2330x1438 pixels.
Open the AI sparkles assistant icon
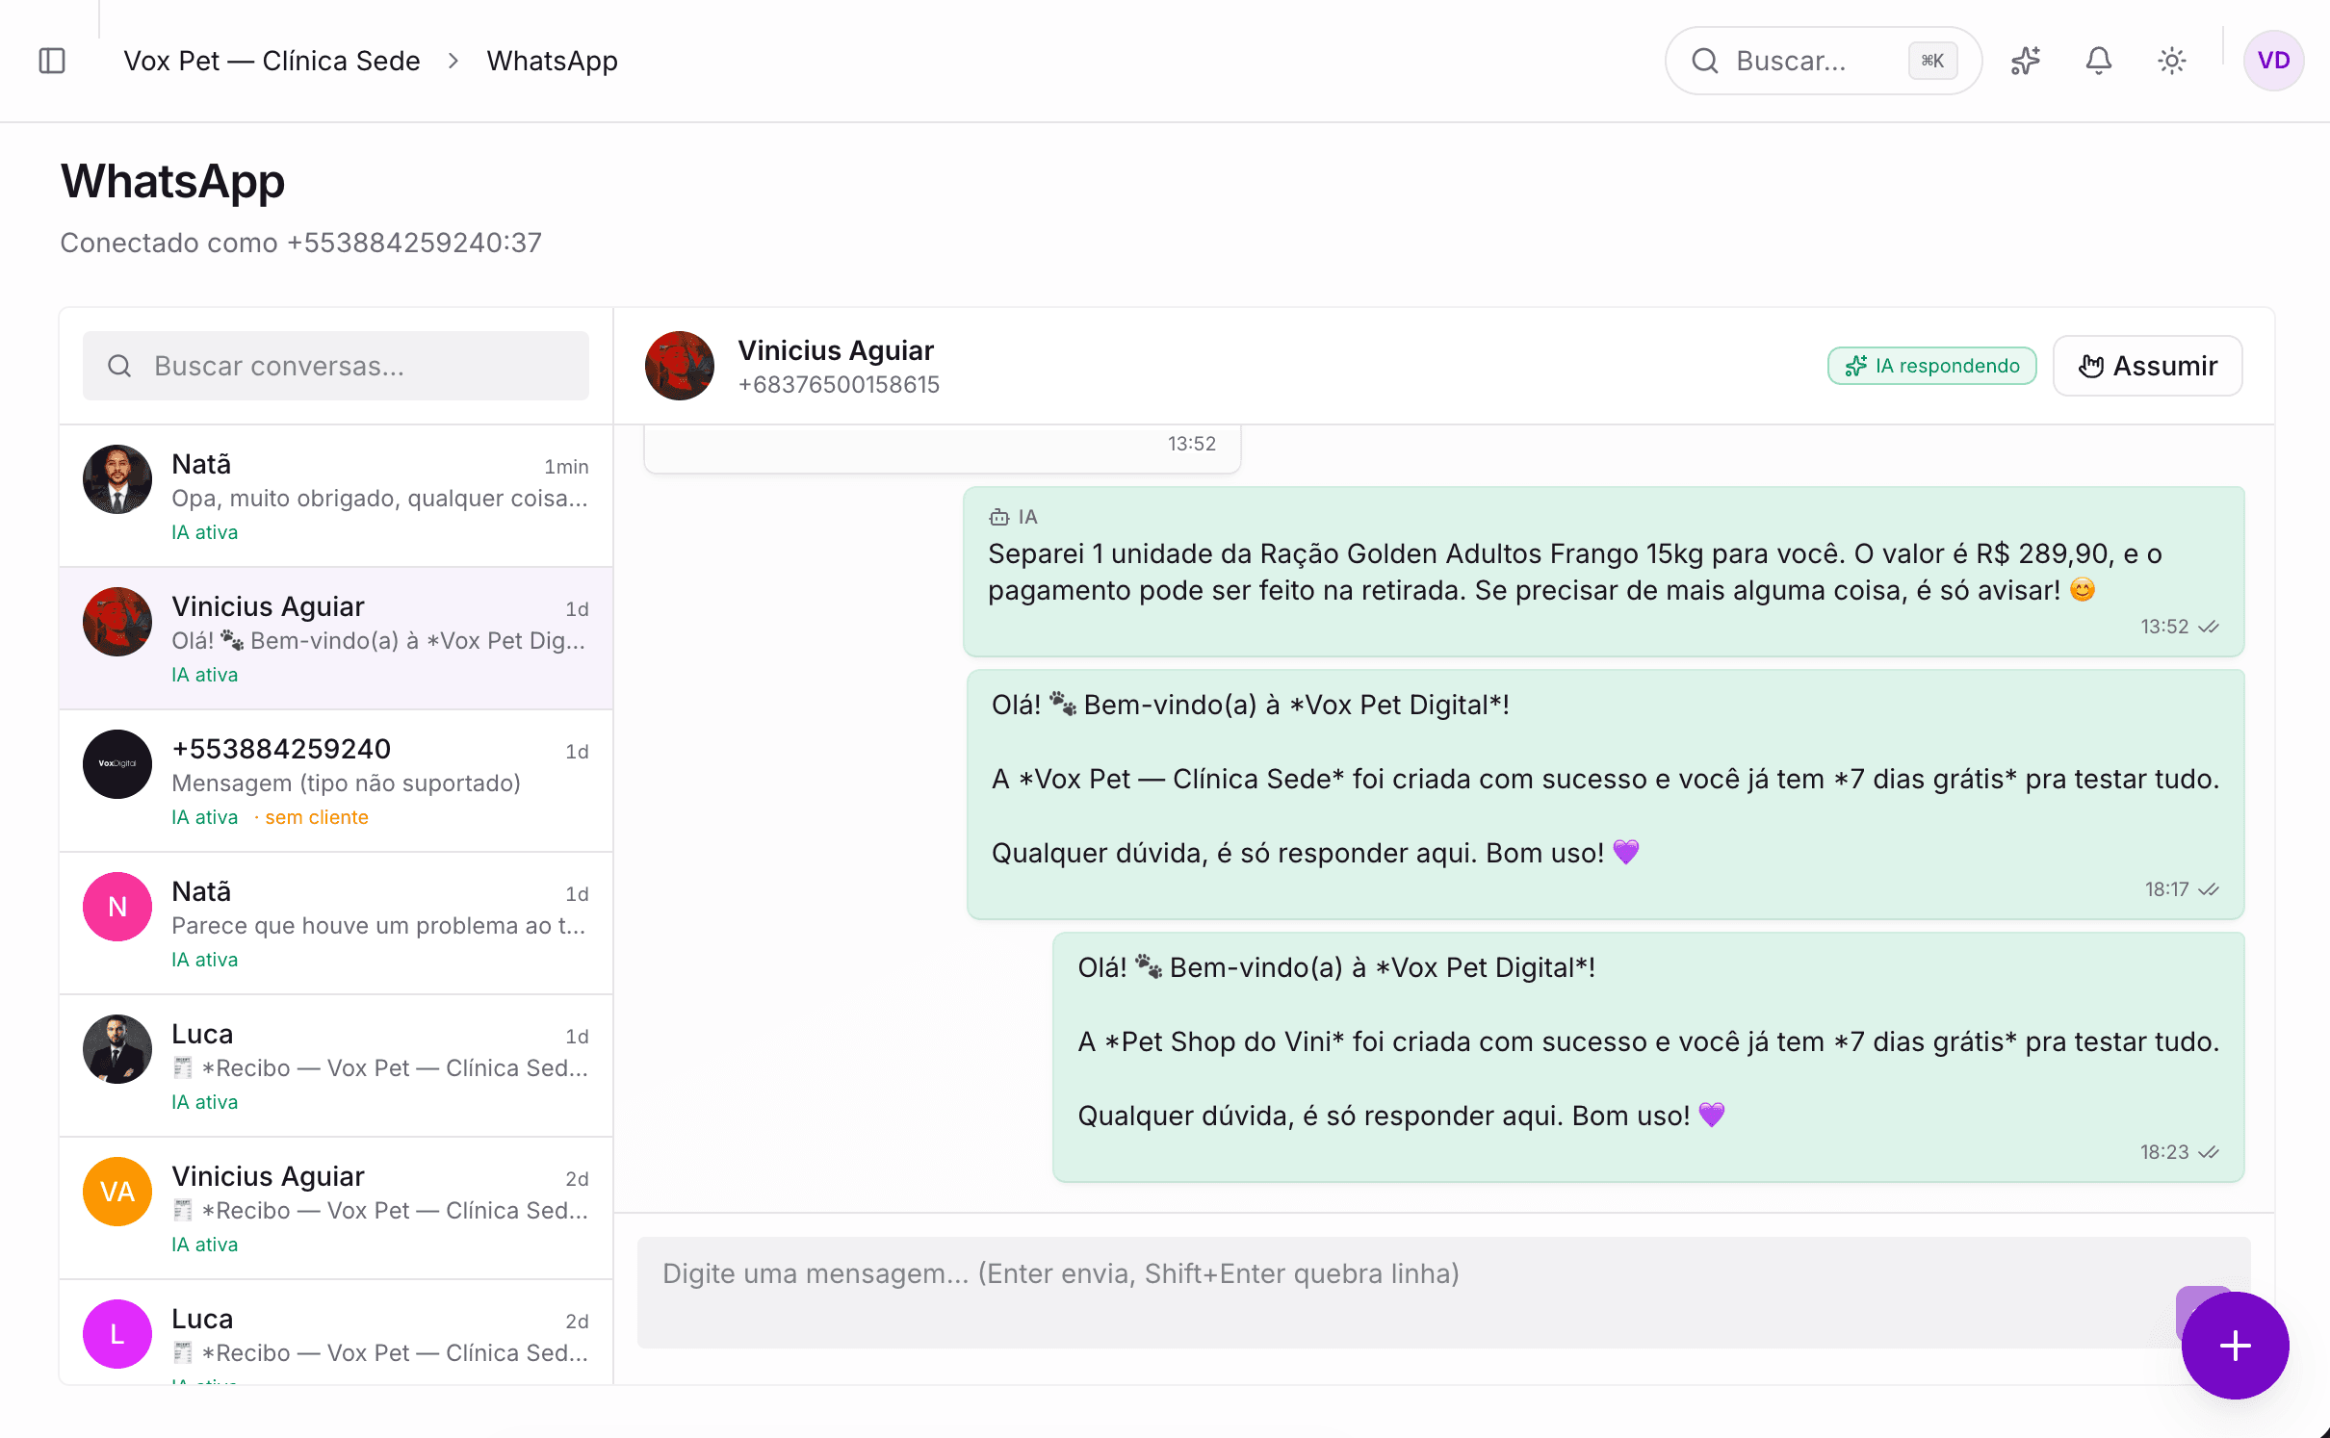[2026, 61]
